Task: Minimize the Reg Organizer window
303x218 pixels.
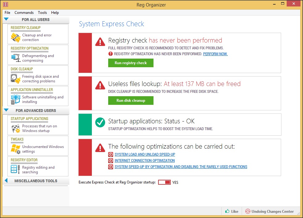Action: [x=274, y=4]
